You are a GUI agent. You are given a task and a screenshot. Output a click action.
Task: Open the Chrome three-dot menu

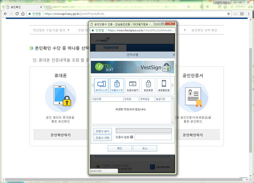tap(249, 14)
